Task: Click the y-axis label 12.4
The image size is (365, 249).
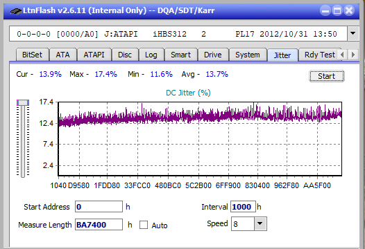Action: (x=46, y=123)
